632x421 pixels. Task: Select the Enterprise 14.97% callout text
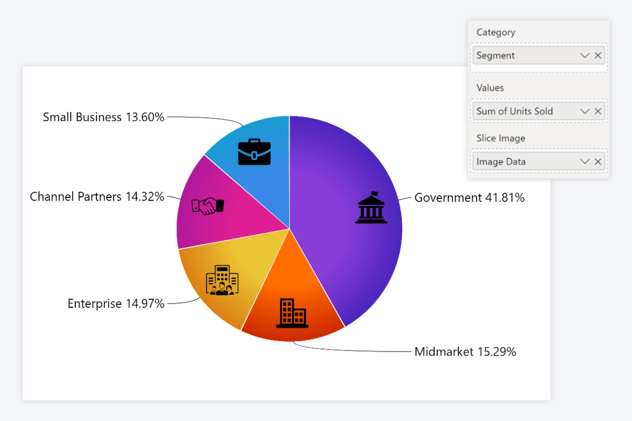click(116, 303)
